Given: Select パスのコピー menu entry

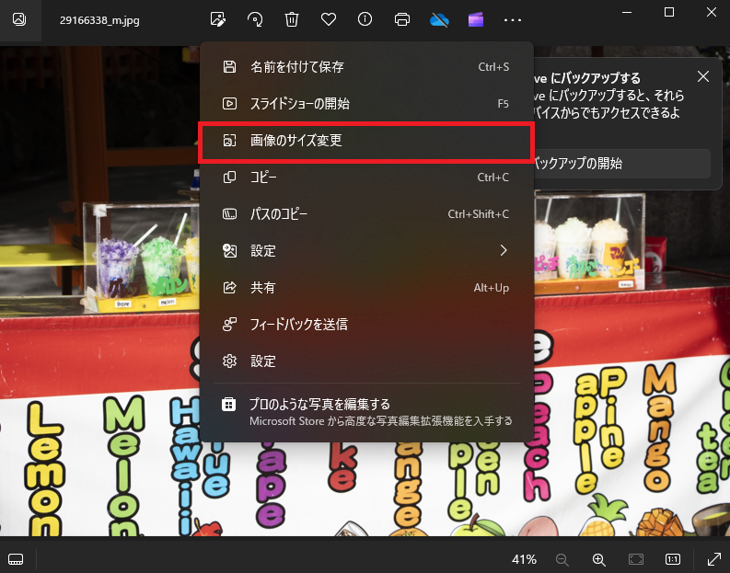Looking at the screenshot, I should (366, 213).
